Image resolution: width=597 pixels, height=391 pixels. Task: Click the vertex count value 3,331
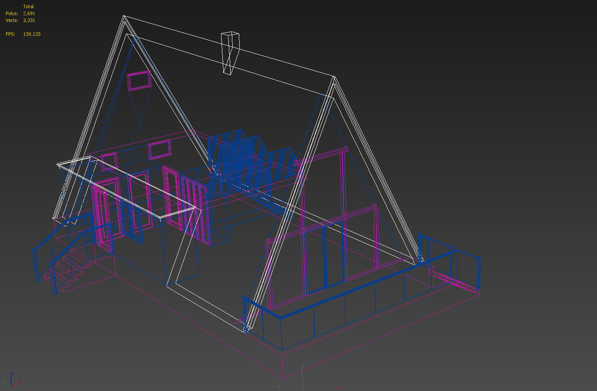click(x=29, y=20)
